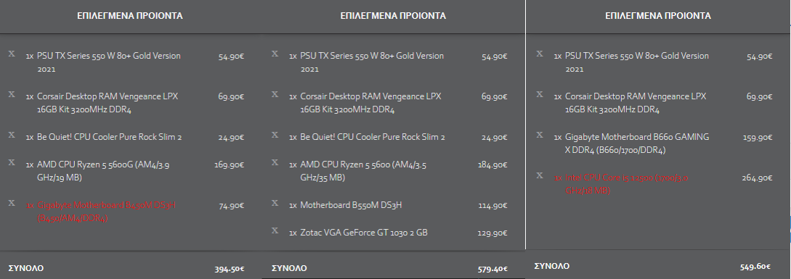Remove Gigabyte B450M DS3H motherboard item

(x=12, y=203)
